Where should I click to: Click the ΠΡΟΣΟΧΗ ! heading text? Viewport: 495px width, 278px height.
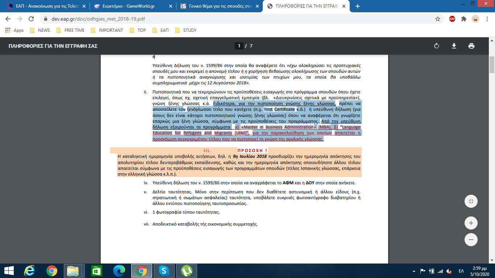(x=252, y=150)
